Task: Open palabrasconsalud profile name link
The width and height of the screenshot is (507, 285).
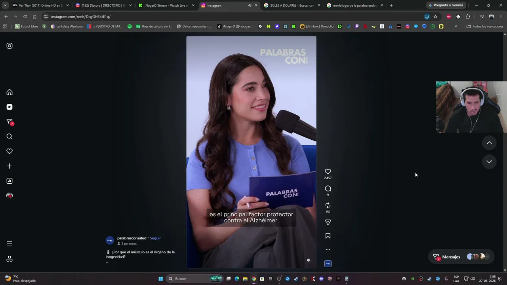Action: (x=132, y=238)
